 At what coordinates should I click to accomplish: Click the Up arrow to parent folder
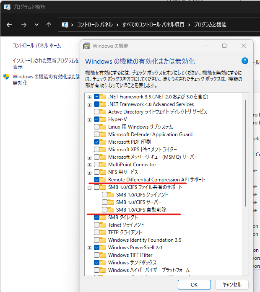coord(49,25)
